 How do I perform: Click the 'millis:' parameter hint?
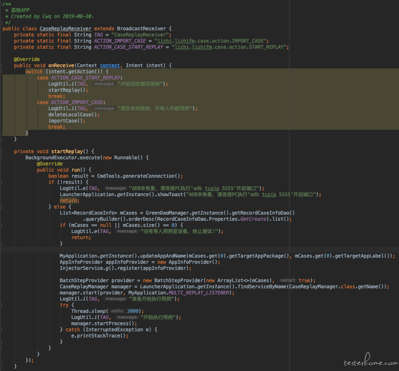coord(118,311)
